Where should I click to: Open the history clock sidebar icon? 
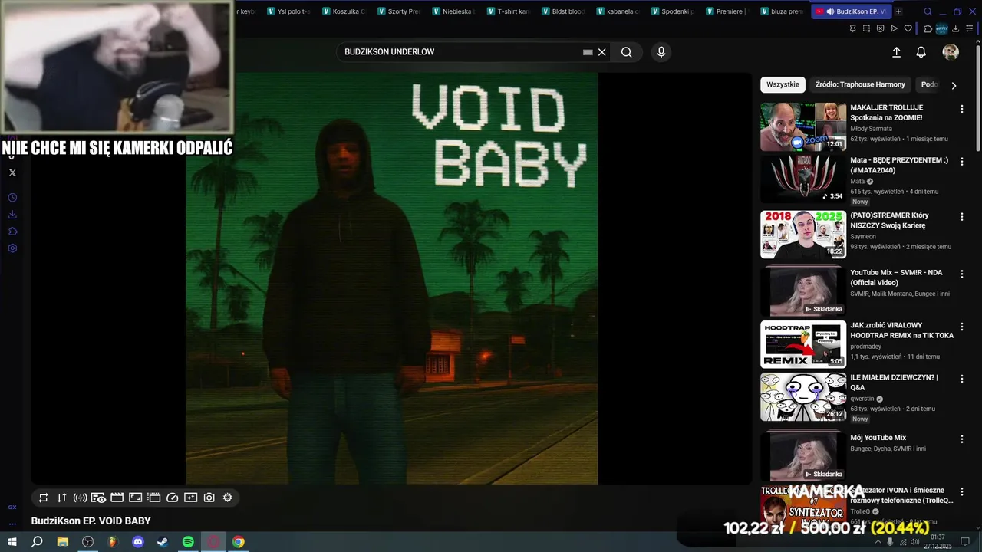pos(12,198)
